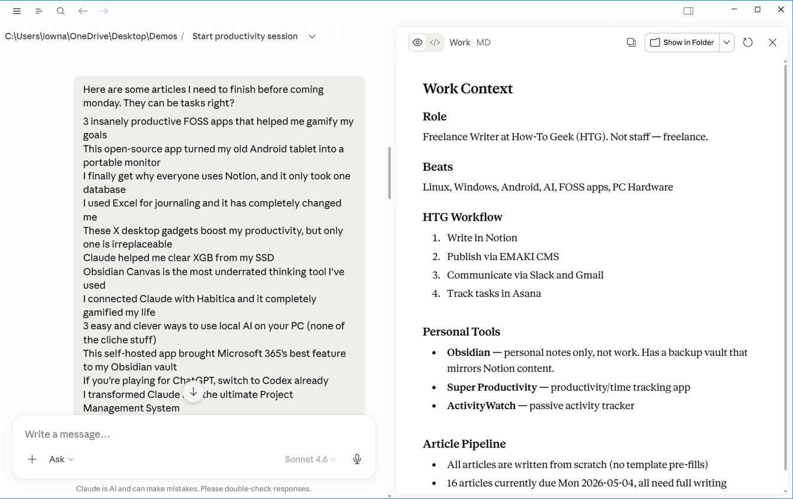Focus the Write a message input
Image resolution: width=793 pixels, height=499 pixels.
coord(193,434)
